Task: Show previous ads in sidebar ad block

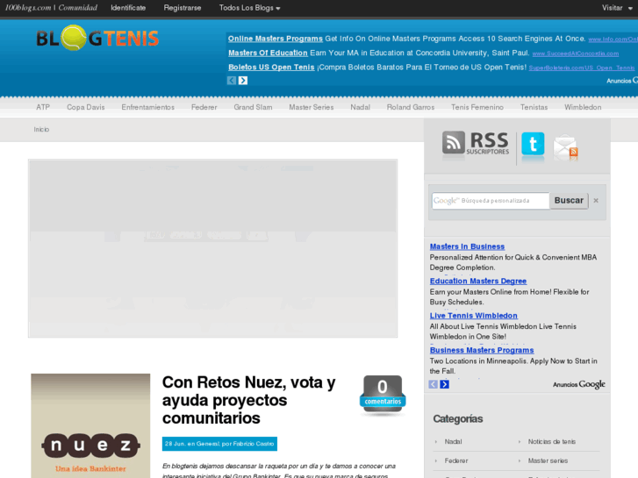Action: 433,384
